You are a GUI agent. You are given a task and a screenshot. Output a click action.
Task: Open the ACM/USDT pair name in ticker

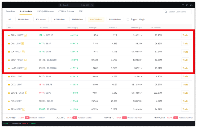click(x=11, y=118)
